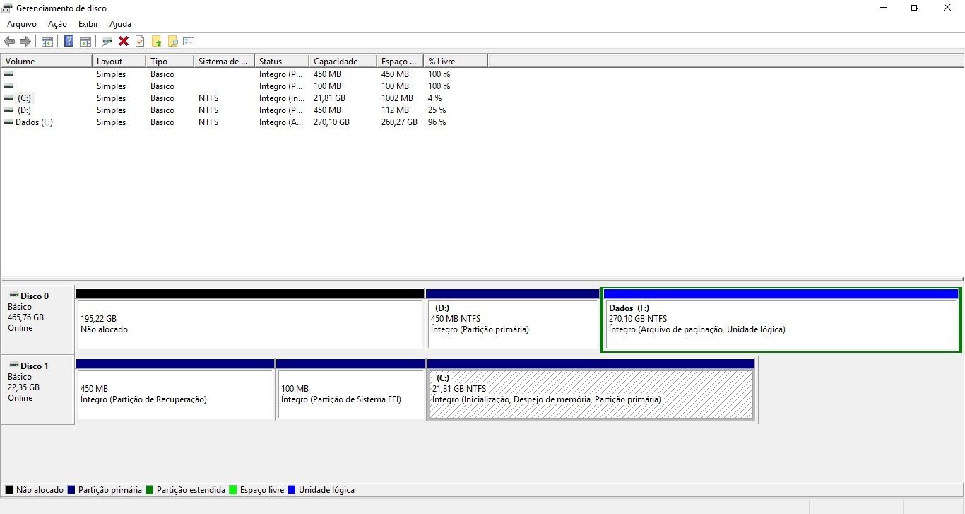This screenshot has height=514, width=965.
Task: Click the Forward arrow toolbar icon
Action: [x=25, y=41]
